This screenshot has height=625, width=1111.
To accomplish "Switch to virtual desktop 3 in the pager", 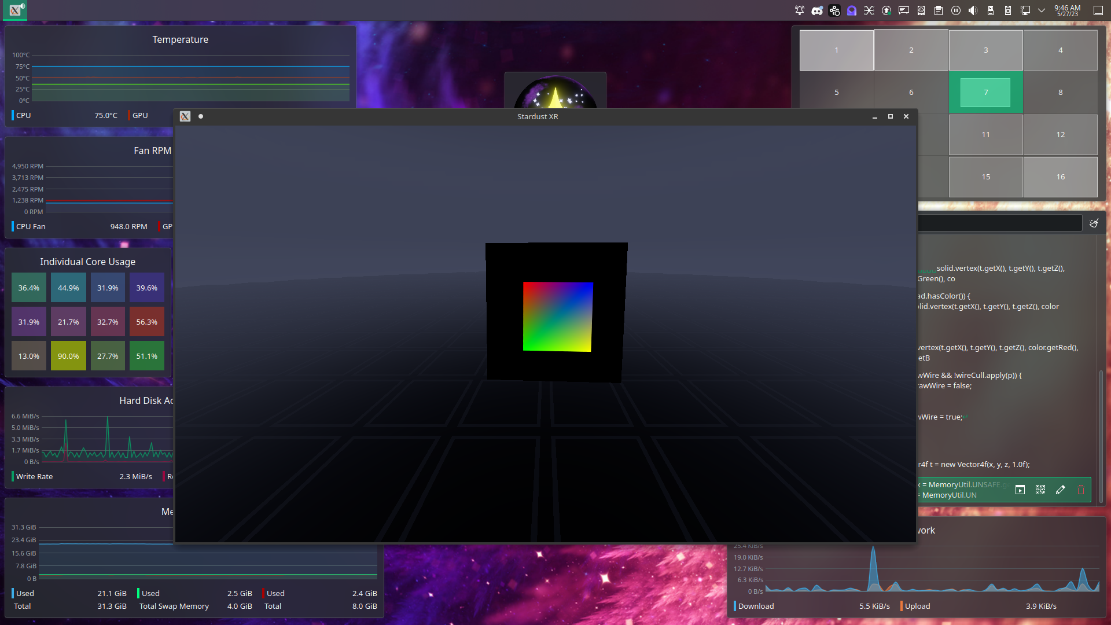I will (x=985, y=50).
